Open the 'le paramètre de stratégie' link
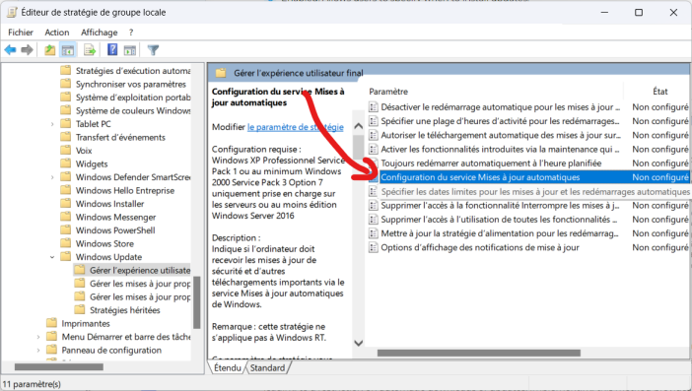 [296, 127]
